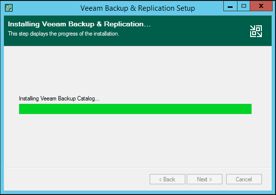Click the blue window border at the bottom edge
Image resolution: width=276 pixels, height=195 pixels.
tap(138, 192)
